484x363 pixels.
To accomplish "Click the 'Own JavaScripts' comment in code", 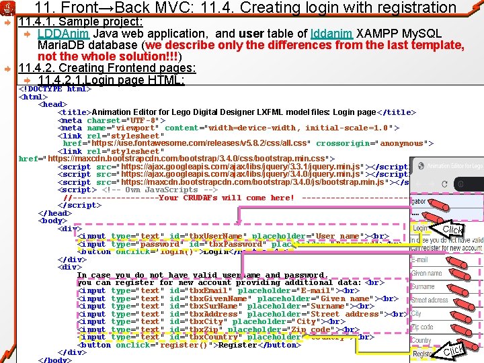I will tap(160, 190).
